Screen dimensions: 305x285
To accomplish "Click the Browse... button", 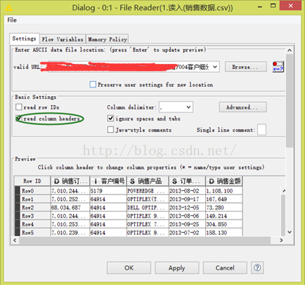I will [x=246, y=67].
